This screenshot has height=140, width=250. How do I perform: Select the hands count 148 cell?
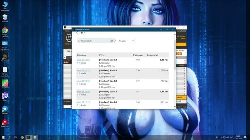coord(138,102)
